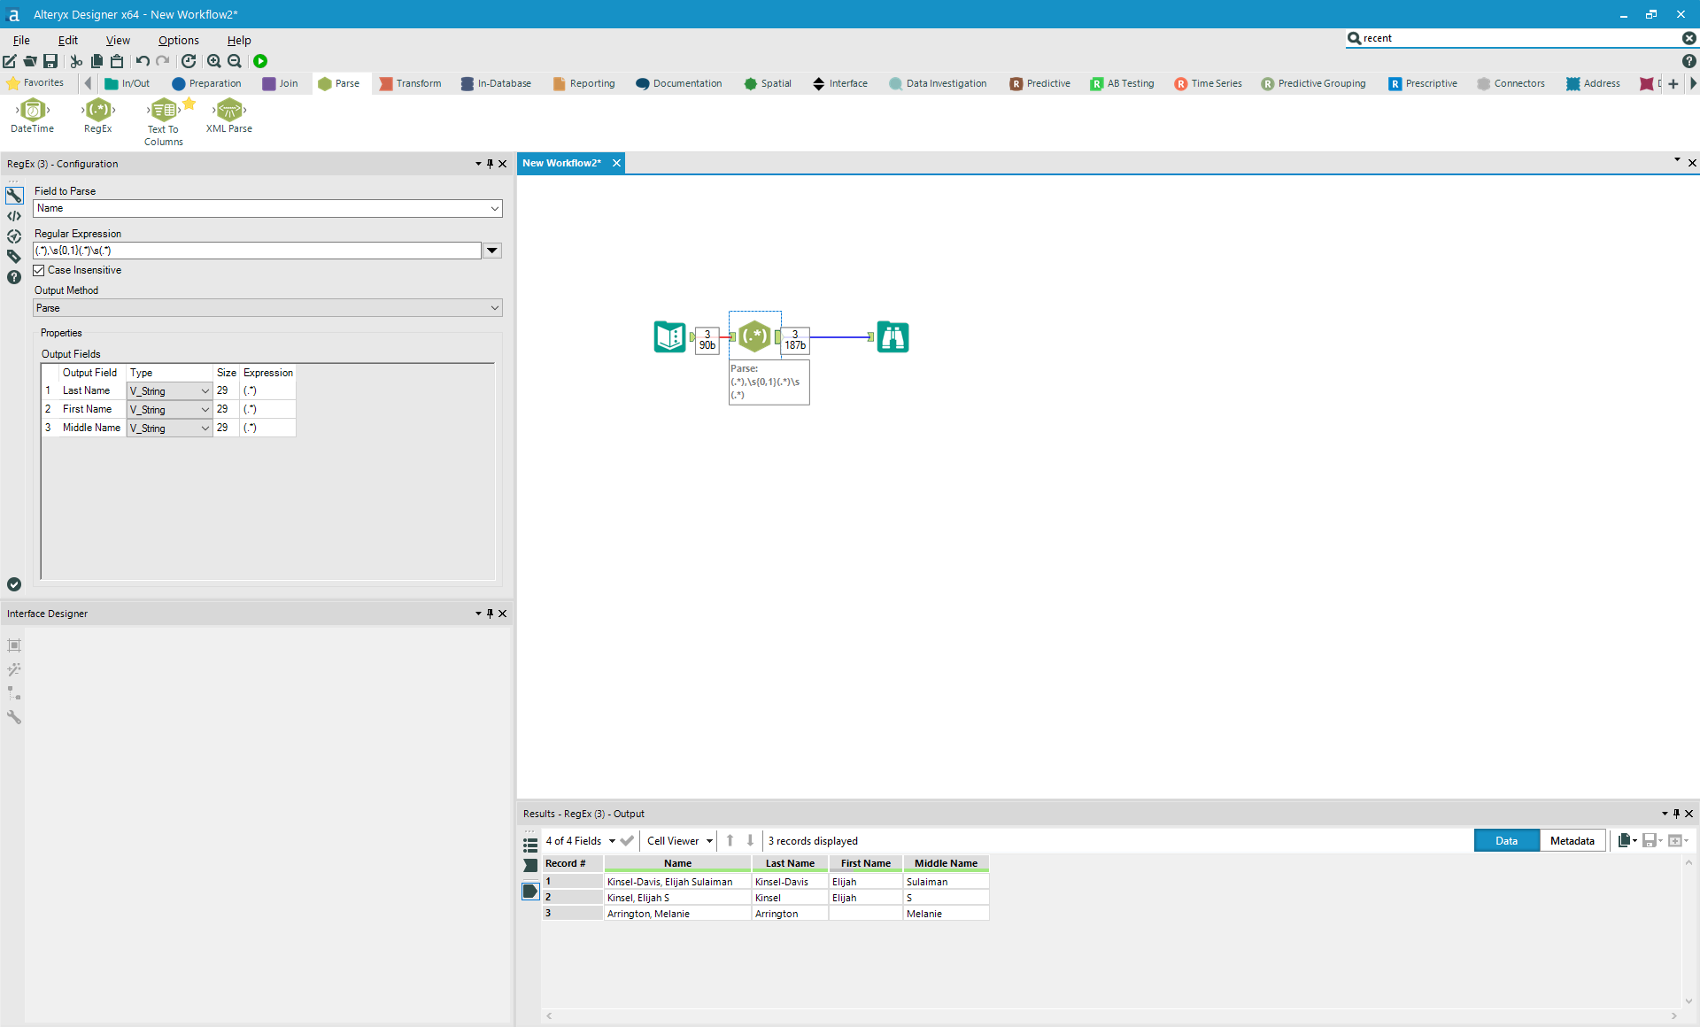1700x1027 pixels.
Task: Select the XML Parse tool
Action: (229, 111)
